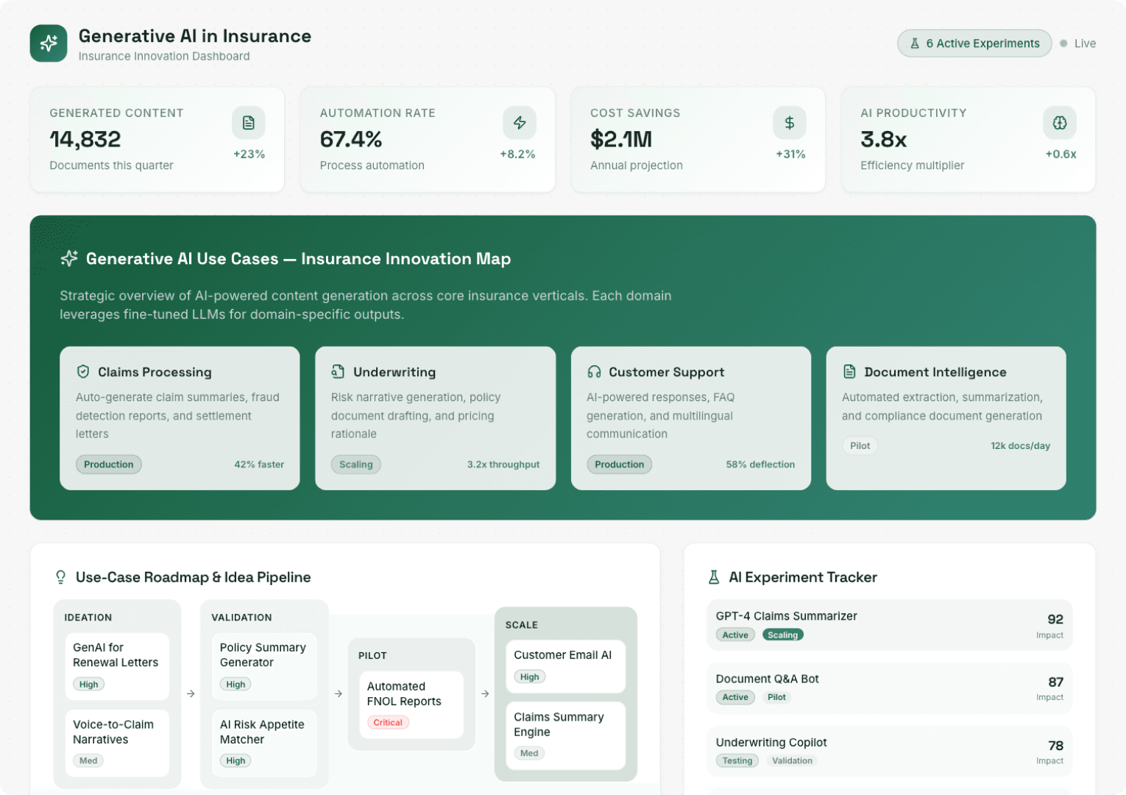Click the +31% change indicator
The image size is (1126, 795).
tap(790, 154)
